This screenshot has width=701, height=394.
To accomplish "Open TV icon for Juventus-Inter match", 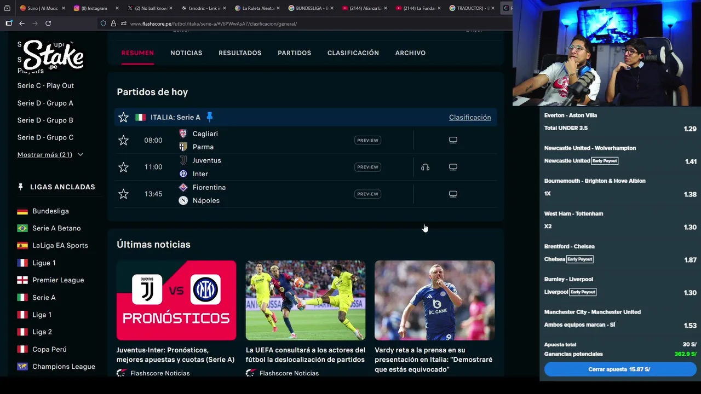I will (x=453, y=167).
